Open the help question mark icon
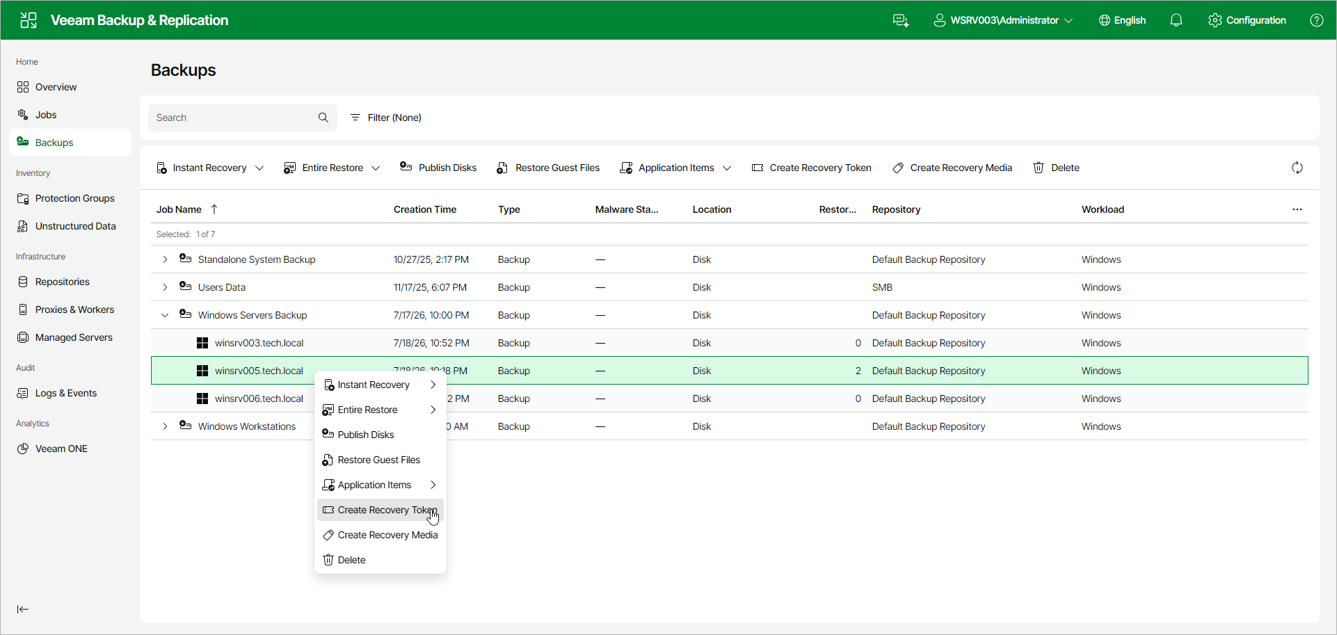 pyautogui.click(x=1317, y=20)
